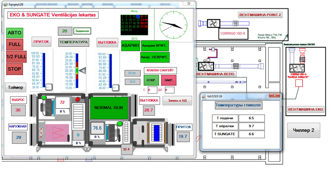Set unit to STOP mode
Image resolution: width=331 pixels, height=170 pixels.
click(15, 69)
